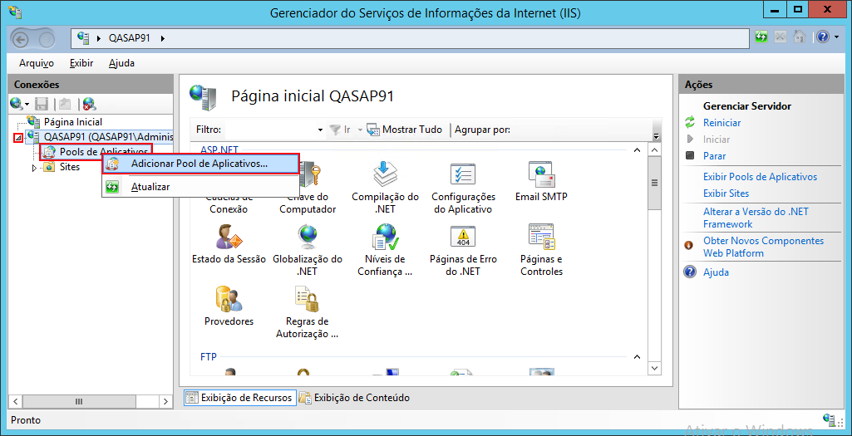852x436 pixels.
Task: Click Obter Novos Componentes Web Platform
Action: click(x=763, y=247)
